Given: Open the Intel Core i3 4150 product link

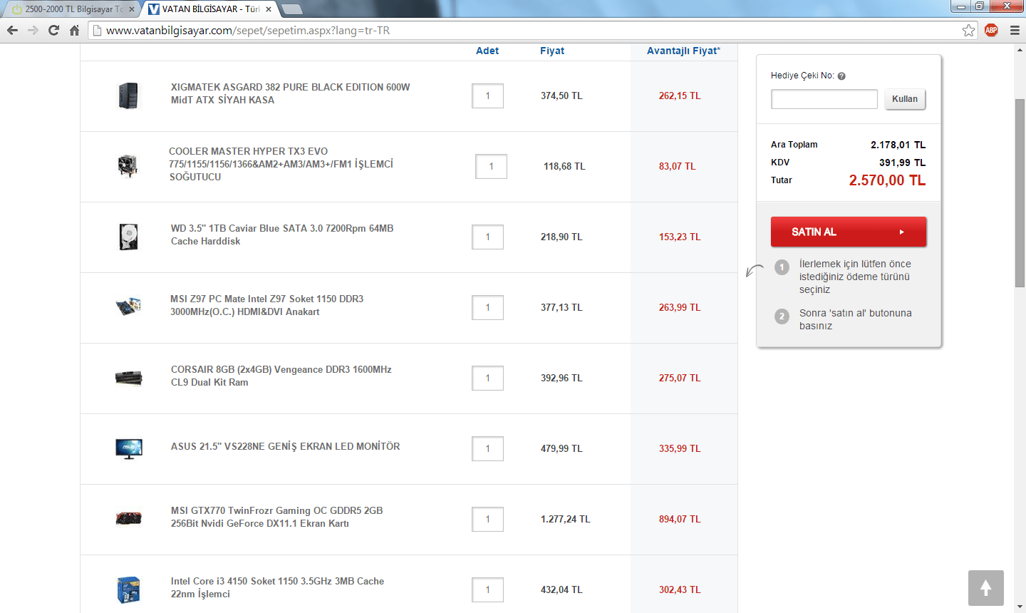Looking at the screenshot, I should click(278, 587).
